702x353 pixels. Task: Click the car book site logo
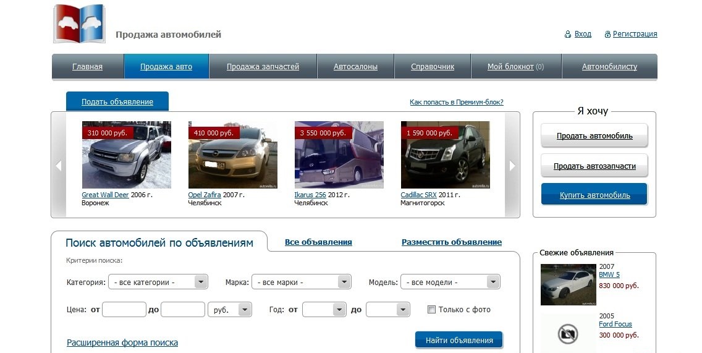pyautogui.click(x=80, y=23)
